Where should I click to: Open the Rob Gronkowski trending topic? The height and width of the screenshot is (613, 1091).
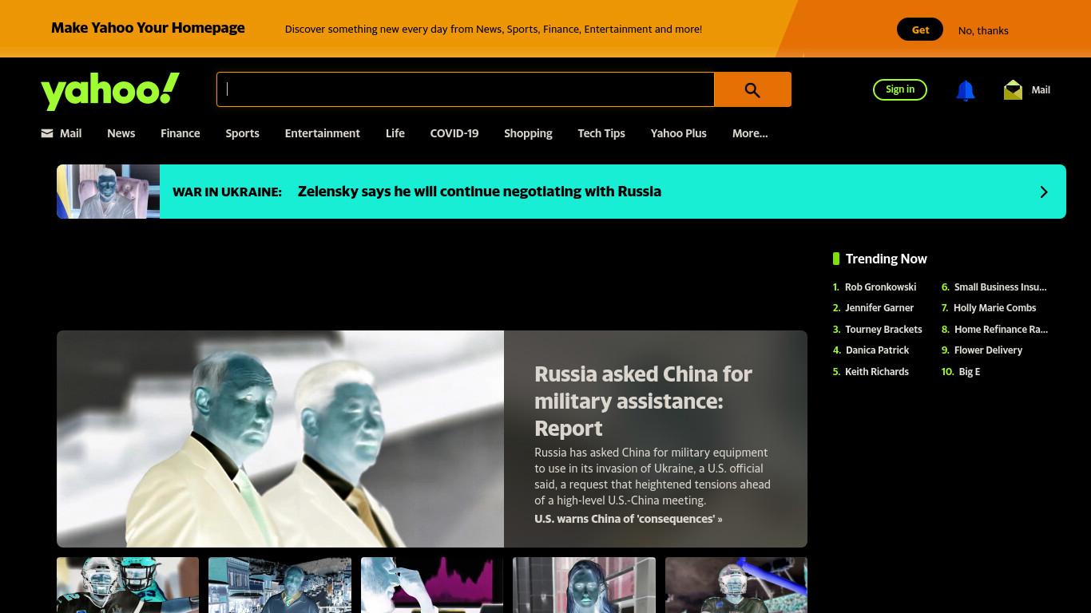(880, 287)
